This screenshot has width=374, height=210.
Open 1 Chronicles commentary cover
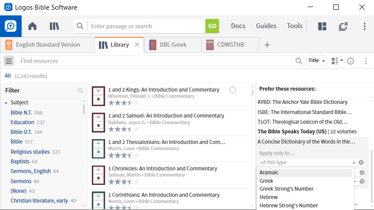tap(98, 175)
